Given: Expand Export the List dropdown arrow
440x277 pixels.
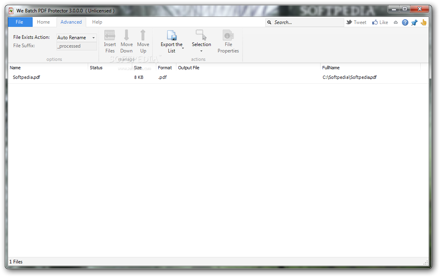Looking at the screenshot, I should tap(183, 48).
